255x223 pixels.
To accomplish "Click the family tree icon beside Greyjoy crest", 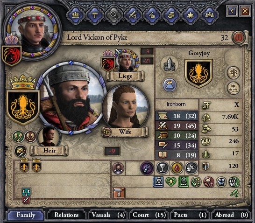I will 234,73.
